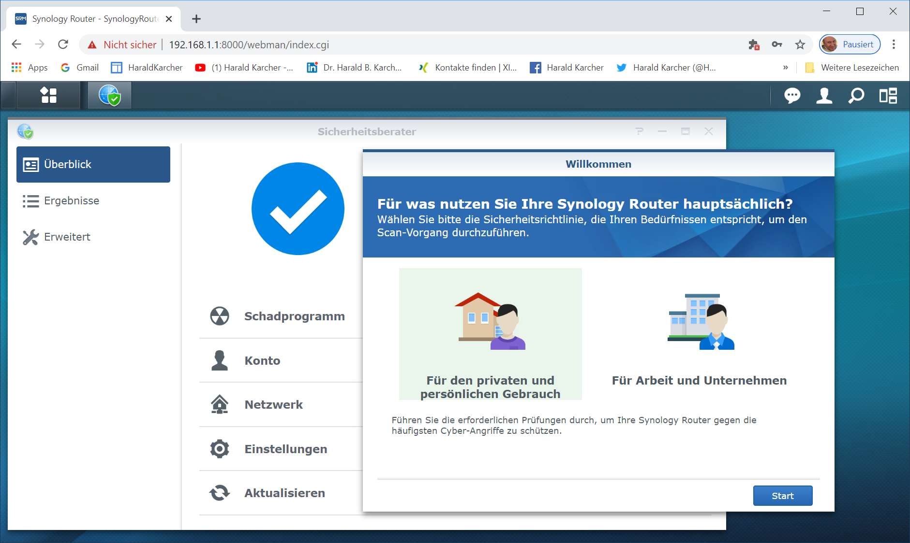The image size is (910, 543).
Task: Click the saved passwords key icon
Action: pos(777,44)
